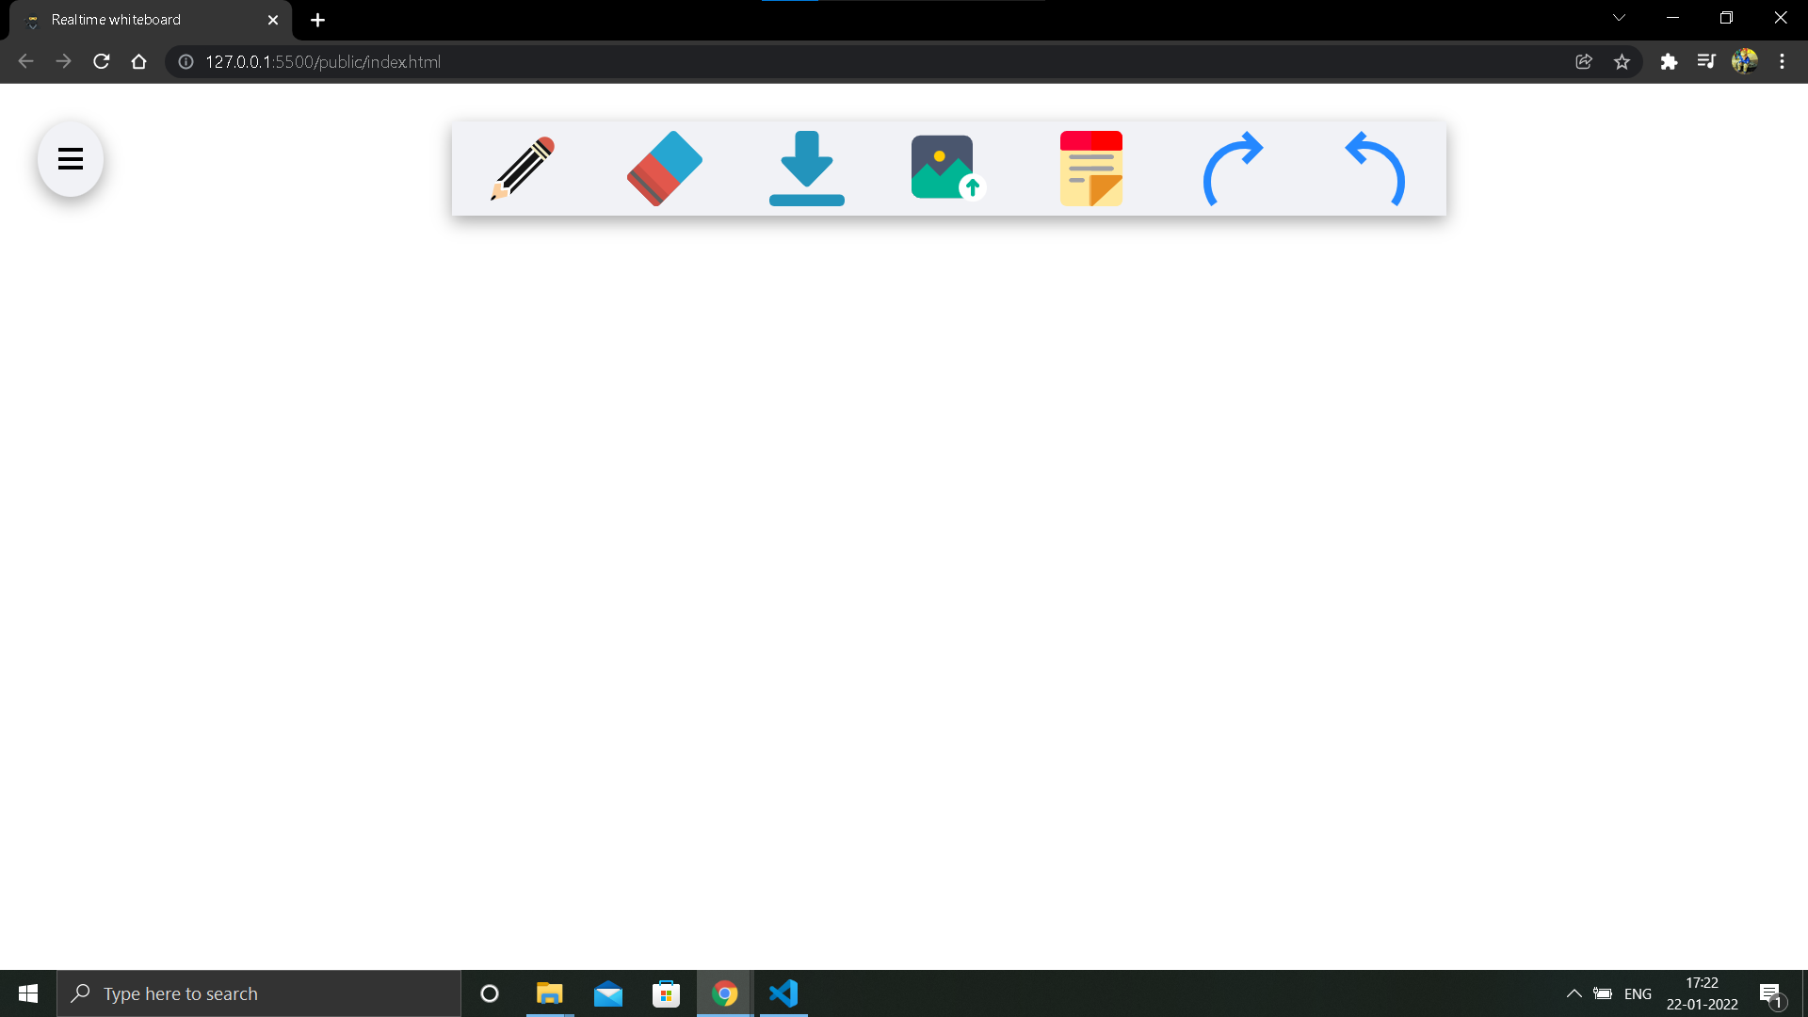Click the address bar URL

[x=323, y=61]
